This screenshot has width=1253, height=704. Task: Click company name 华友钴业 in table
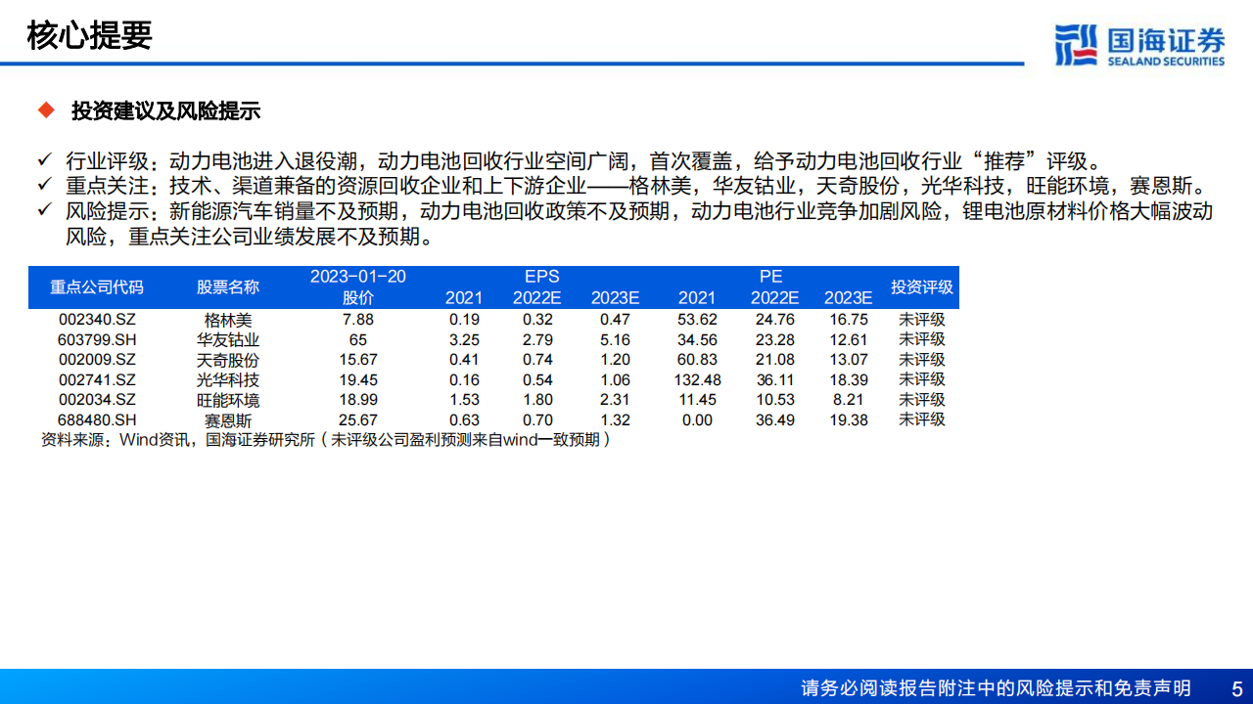click(228, 339)
